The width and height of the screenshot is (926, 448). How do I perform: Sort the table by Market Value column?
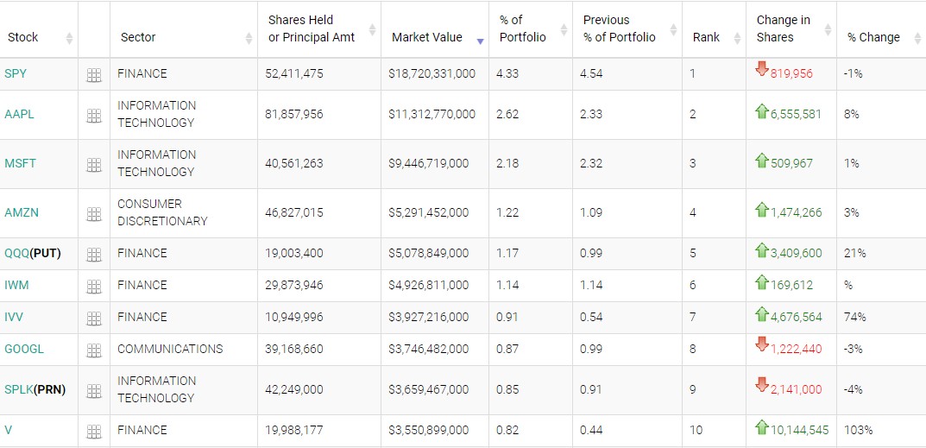426,37
